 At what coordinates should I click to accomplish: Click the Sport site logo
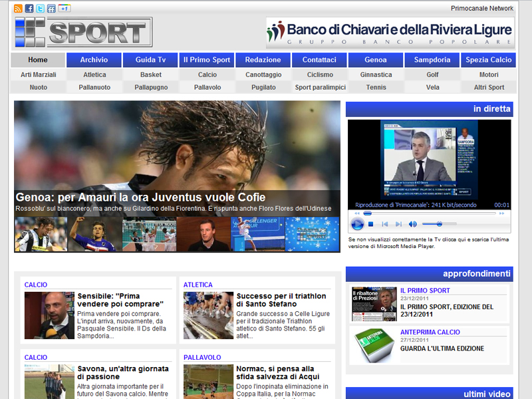(83, 32)
